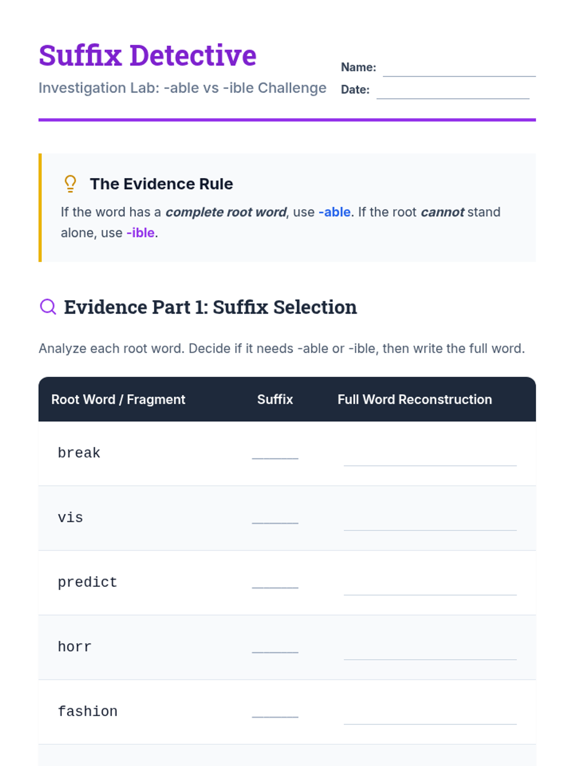Click the full word line for fashion
This screenshot has height=766, width=574.
tap(430, 717)
